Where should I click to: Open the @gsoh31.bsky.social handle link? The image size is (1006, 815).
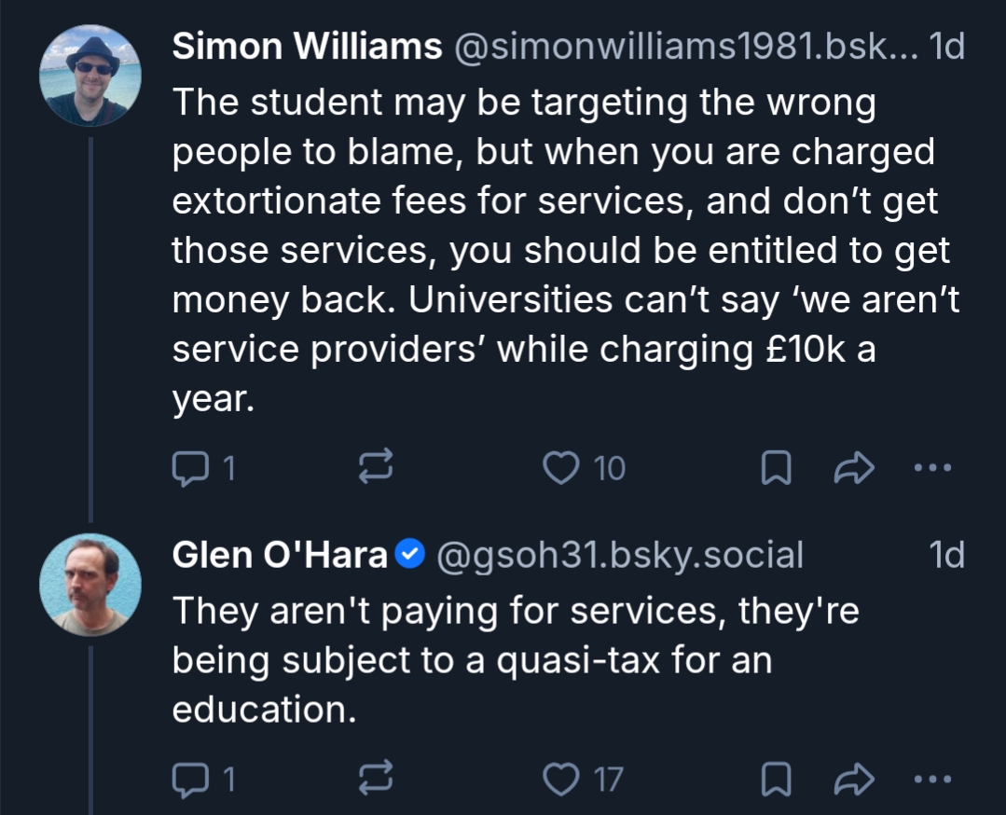pos(620,556)
